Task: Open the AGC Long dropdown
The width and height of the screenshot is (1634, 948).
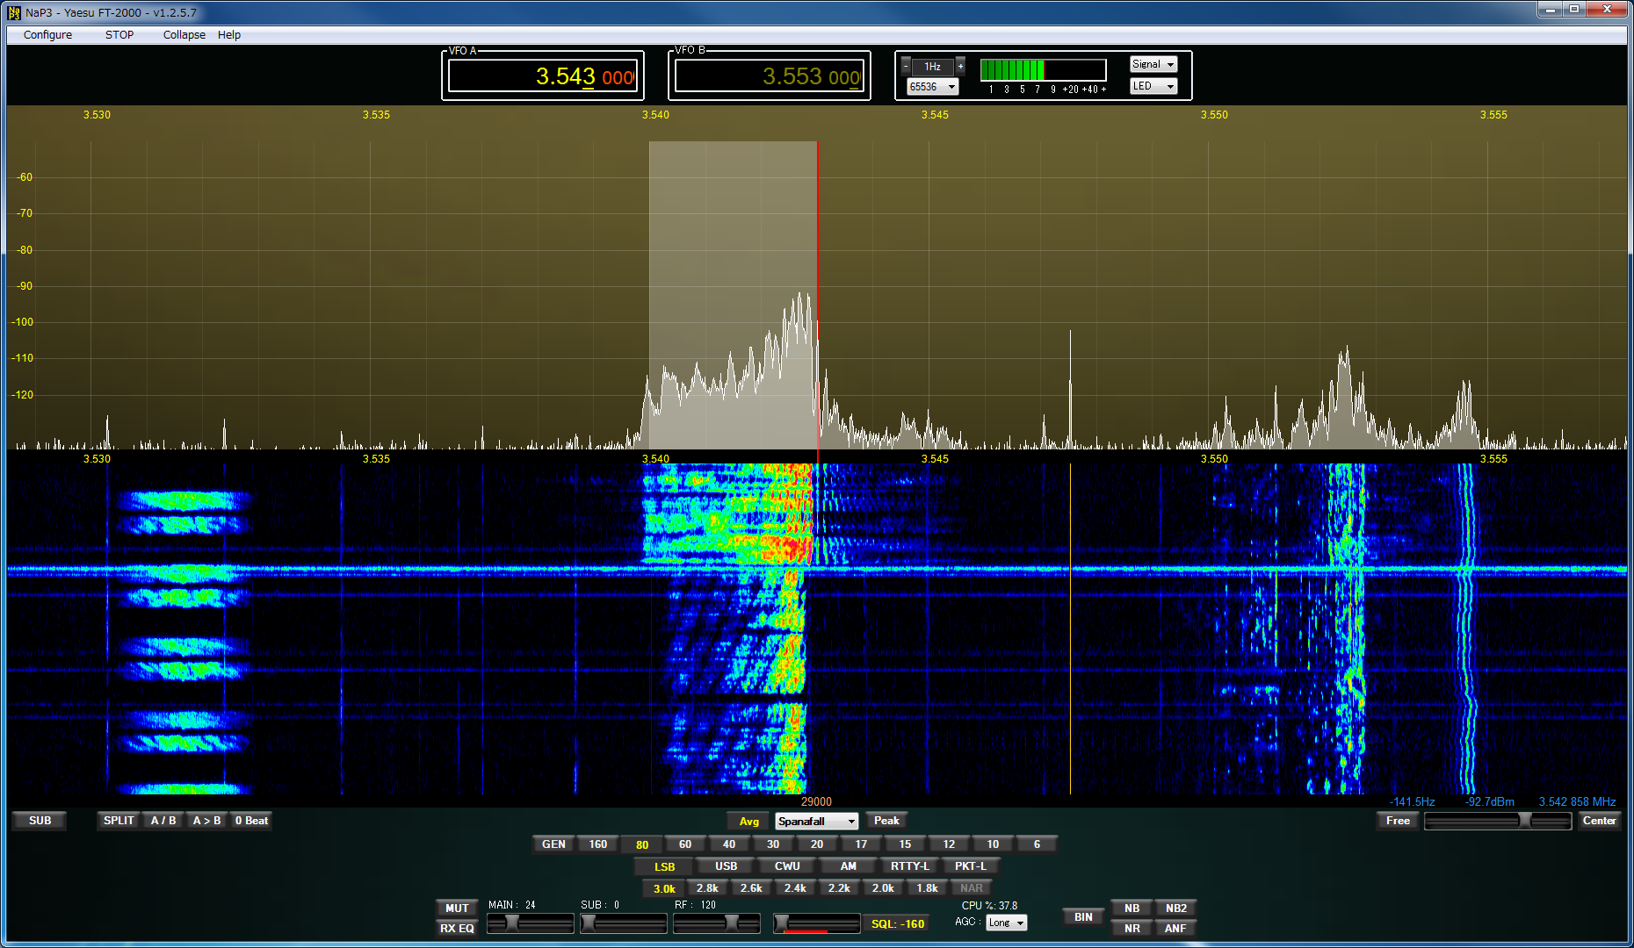Action: [x=1006, y=923]
